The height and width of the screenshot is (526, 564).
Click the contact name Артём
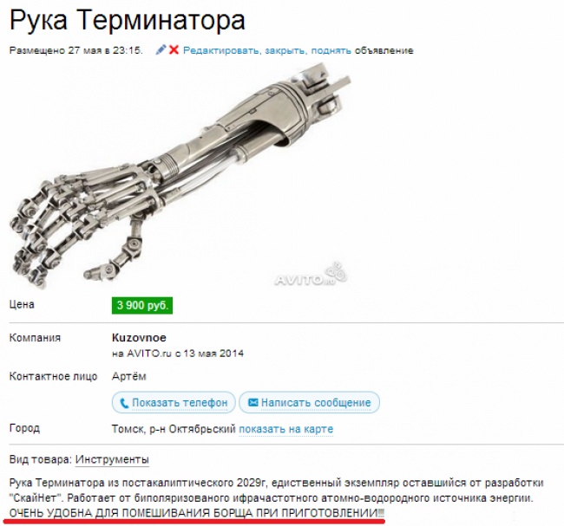(129, 377)
